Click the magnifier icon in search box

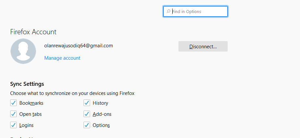[x=168, y=11]
